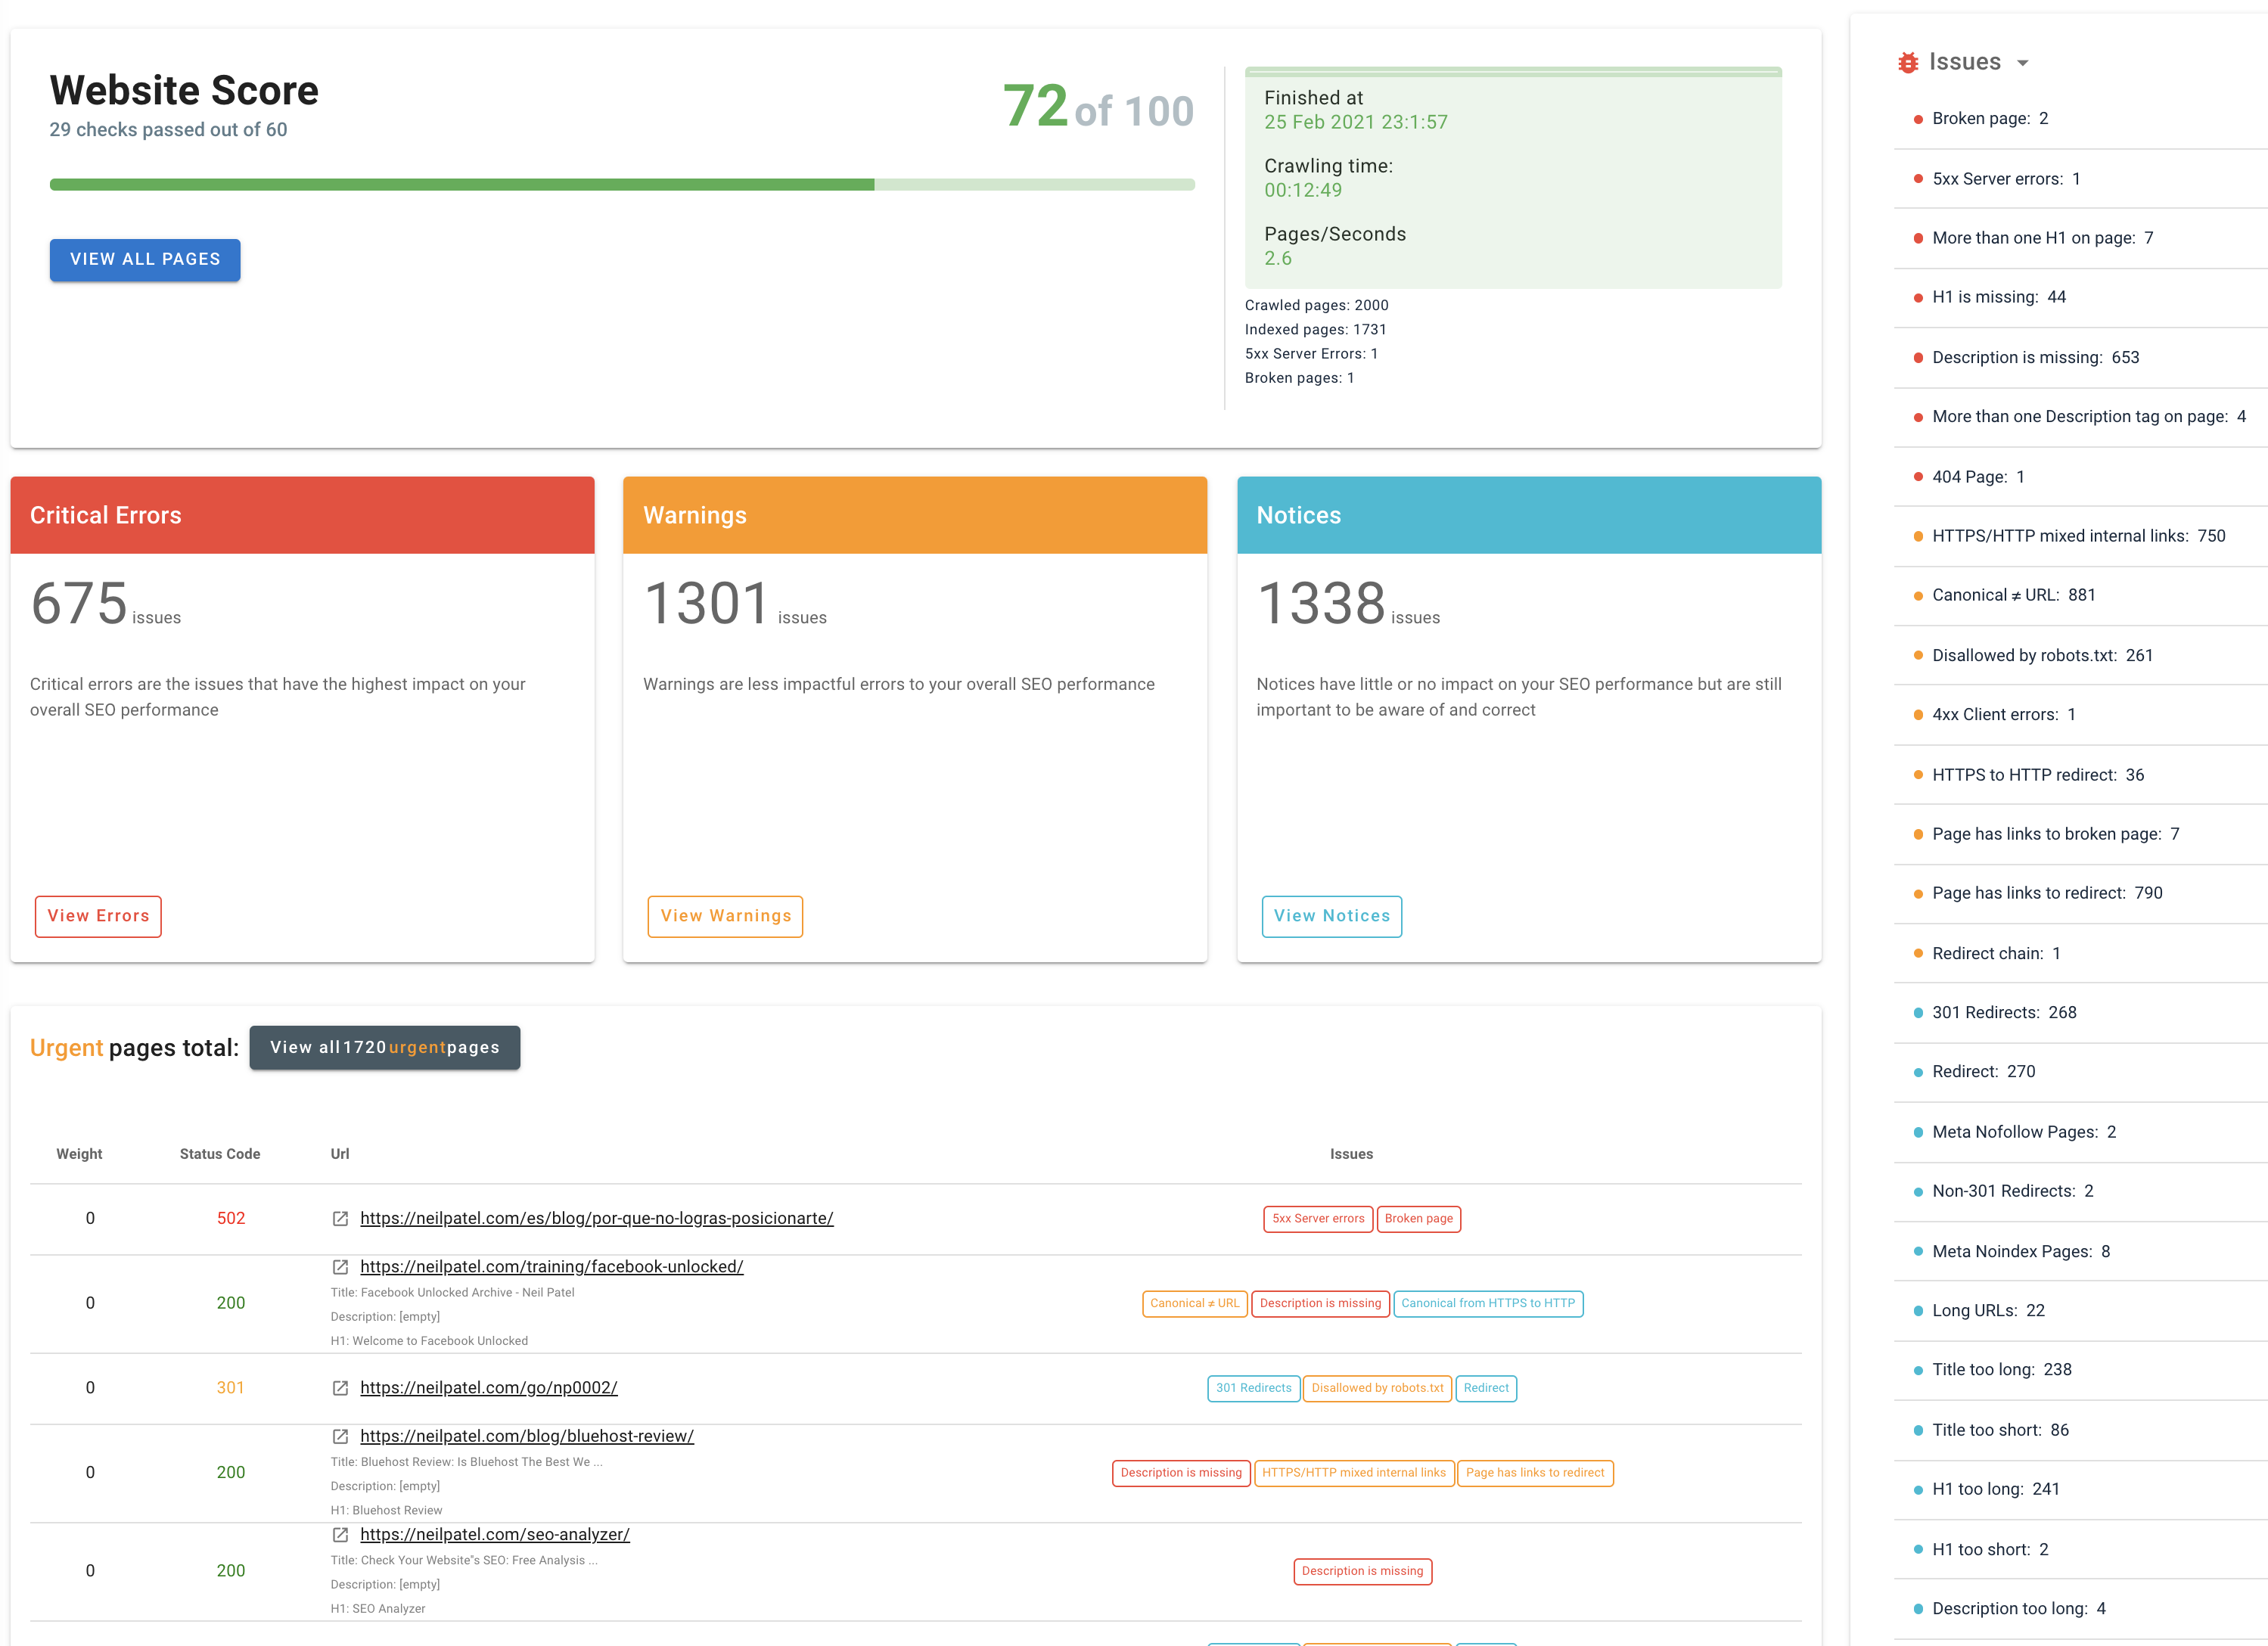Image resolution: width=2268 pixels, height=1646 pixels.
Task: Open the bluehost-review blog URL link
Action: point(526,1436)
